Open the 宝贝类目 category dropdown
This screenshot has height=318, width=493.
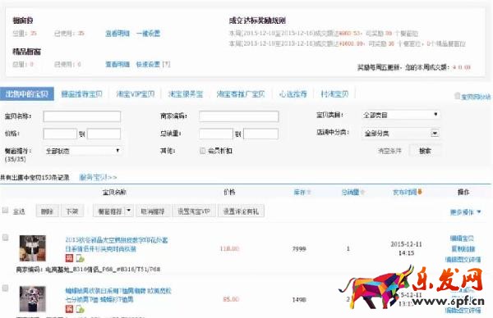pyautogui.click(x=401, y=115)
